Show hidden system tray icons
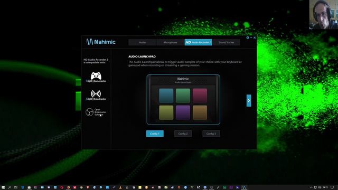 click(x=311, y=187)
